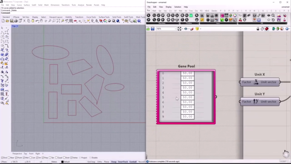This screenshot has height=164, width=291.
Task: Toggle the Quad osnap checkbox
Action: 56,158
